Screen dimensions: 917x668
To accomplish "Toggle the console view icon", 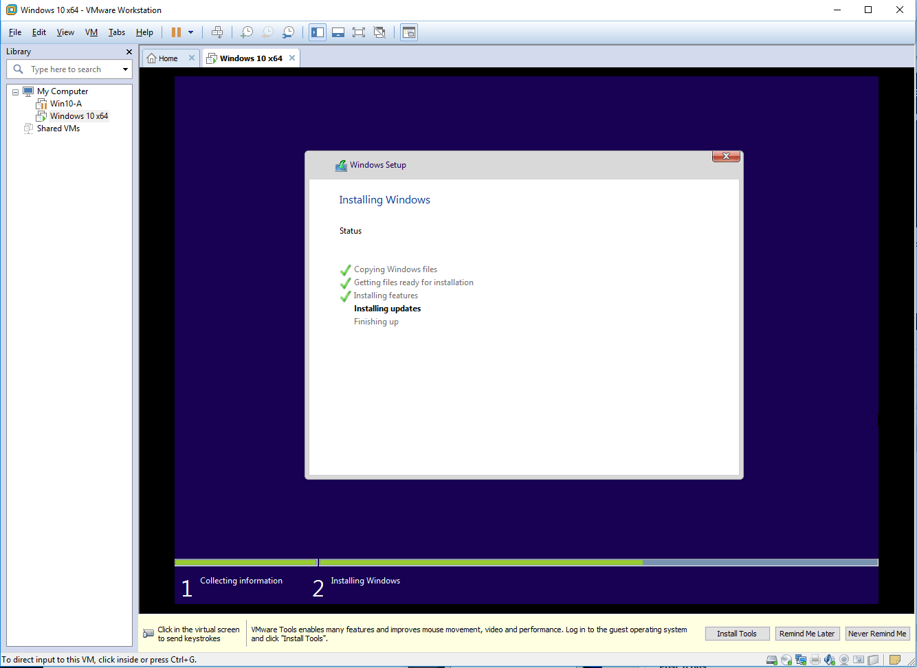I will [409, 32].
